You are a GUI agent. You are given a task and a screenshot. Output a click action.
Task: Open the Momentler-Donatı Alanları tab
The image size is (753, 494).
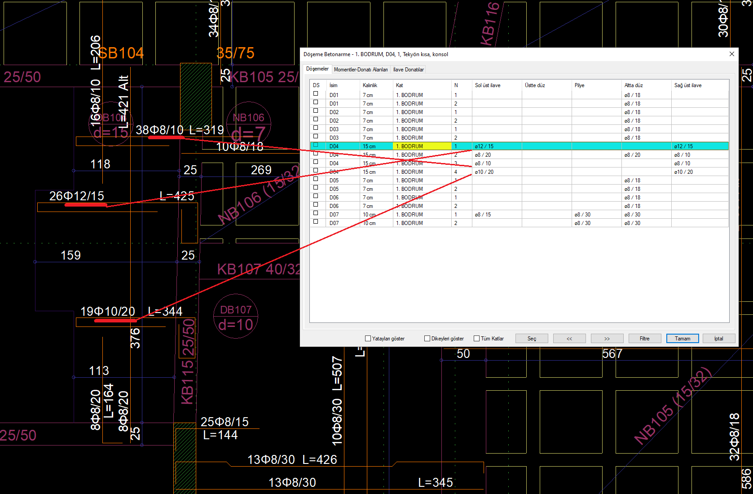361,70
